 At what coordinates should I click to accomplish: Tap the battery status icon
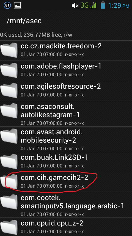point(103,5)
